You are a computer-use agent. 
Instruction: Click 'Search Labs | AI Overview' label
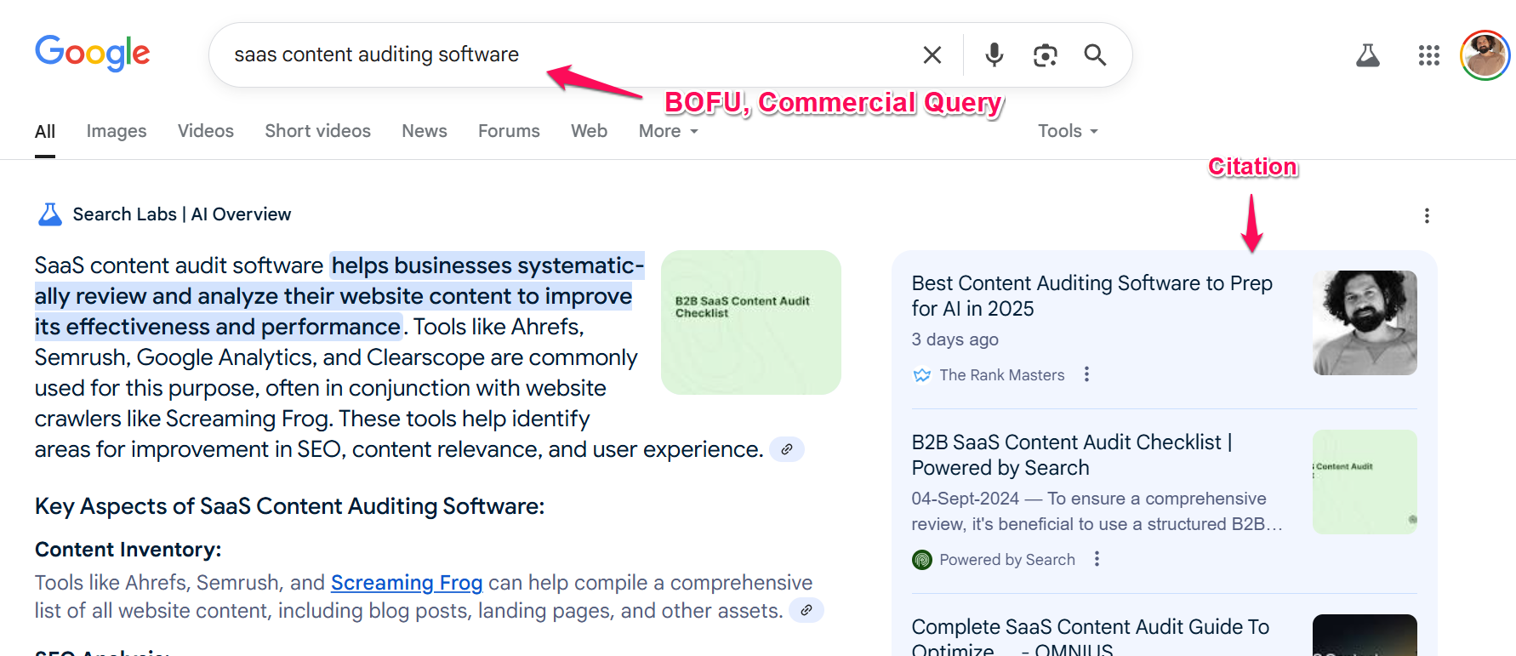pos(182,214)
